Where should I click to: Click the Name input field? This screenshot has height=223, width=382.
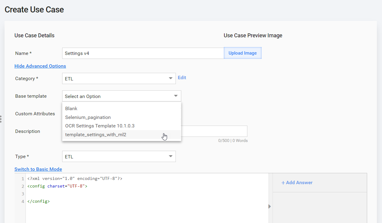pos(143,53)
